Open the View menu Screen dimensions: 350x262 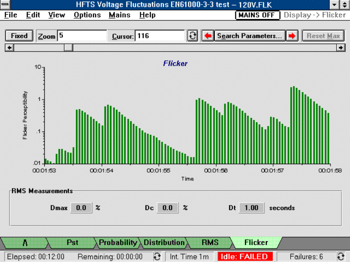[57, 15]
